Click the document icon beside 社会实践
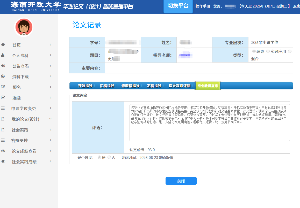Viewport: 300px width, 208px height. tap(3, 129)
